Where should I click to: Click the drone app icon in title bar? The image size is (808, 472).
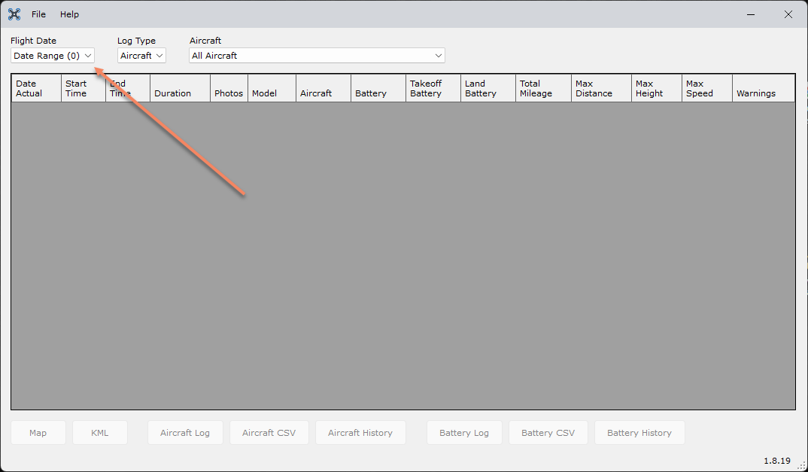(x=14, y=14)
